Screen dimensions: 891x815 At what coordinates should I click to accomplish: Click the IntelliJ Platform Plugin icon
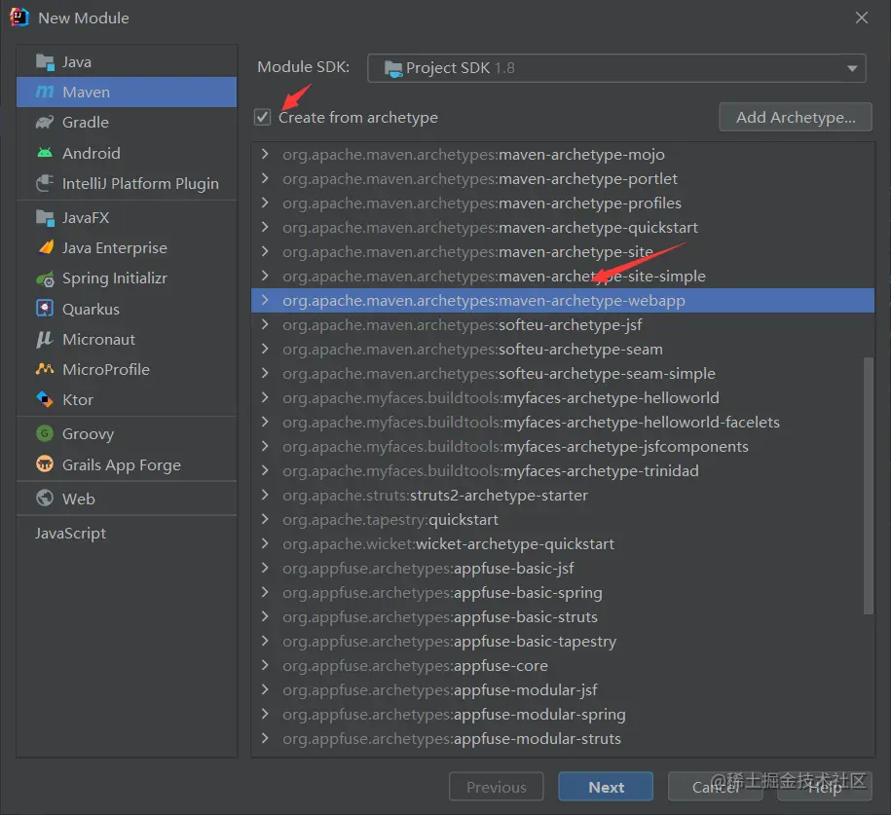(x=45, y=184)
